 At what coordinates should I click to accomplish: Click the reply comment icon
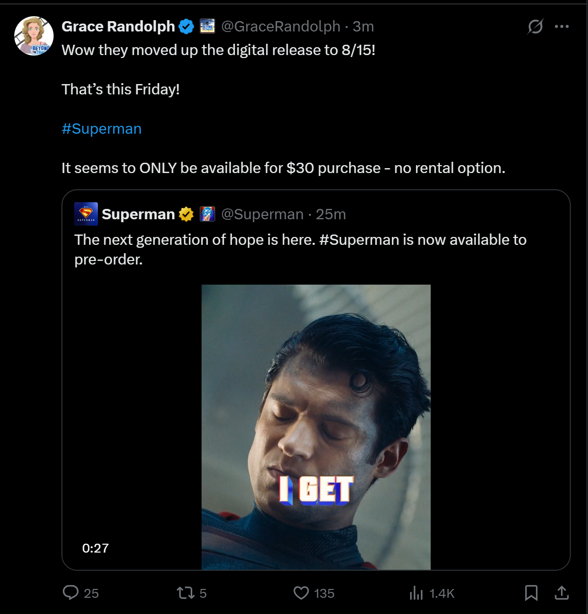click(71, 593)
